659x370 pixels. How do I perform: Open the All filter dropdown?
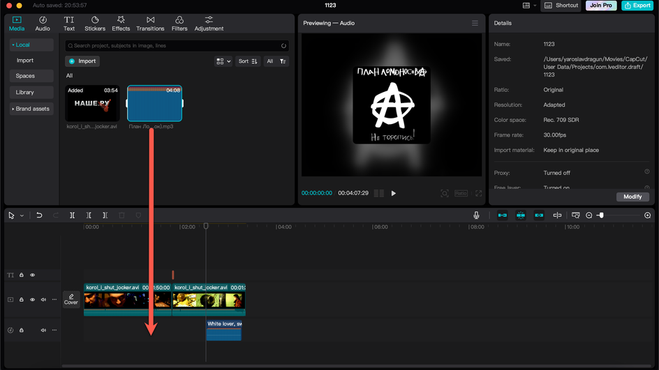point(276,61)
